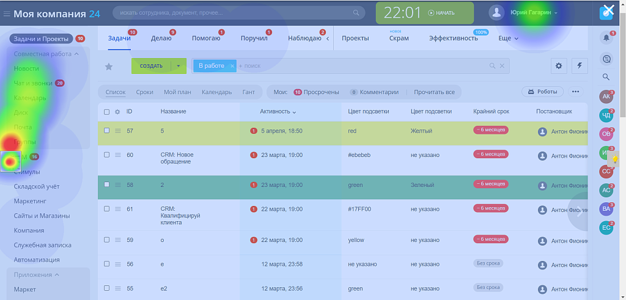
Task: Open the settings gear icon
Action: [x=558, y=66]
